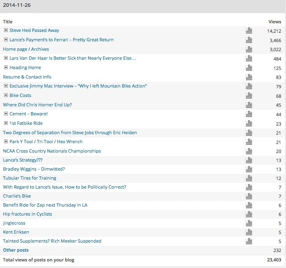Open Where Did Chris Horner End Up? post
Screen dimensions: 286x268
(37, 105)
